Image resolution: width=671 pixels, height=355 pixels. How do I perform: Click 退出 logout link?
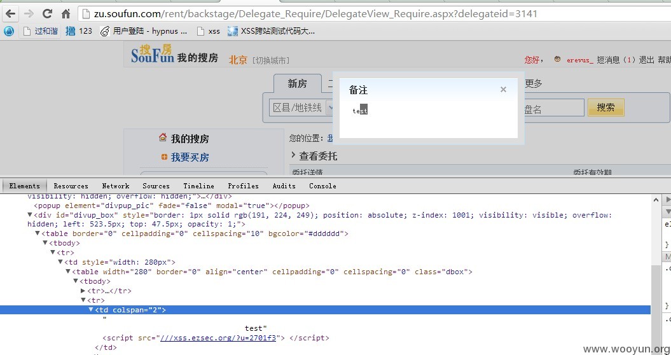click(647, 60)
